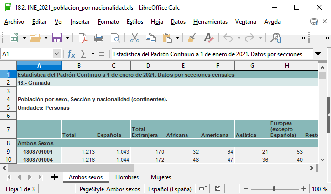
Task: Open the Undo history dropdown
Action: (x=239, y=38)
